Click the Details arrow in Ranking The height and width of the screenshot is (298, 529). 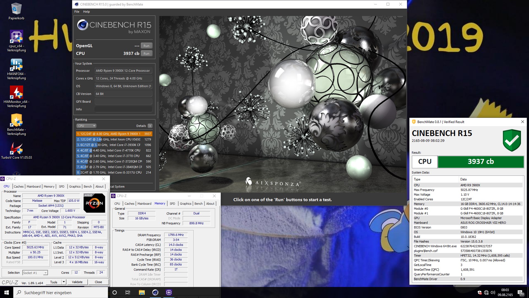150,126
